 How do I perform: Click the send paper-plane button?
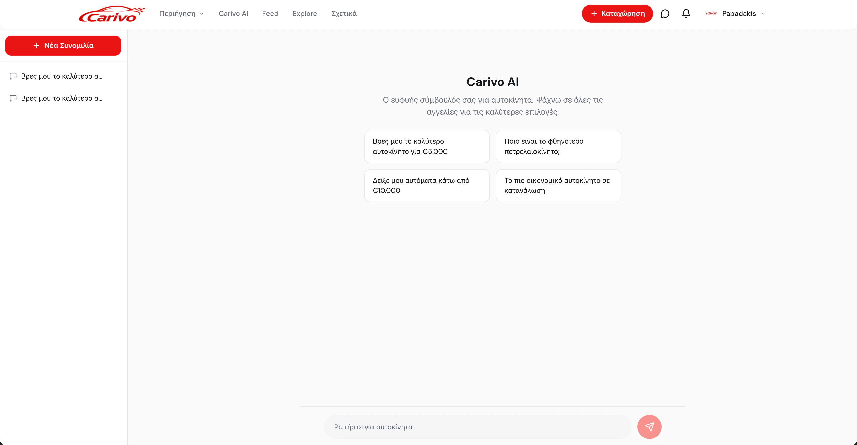pos(649,427)
